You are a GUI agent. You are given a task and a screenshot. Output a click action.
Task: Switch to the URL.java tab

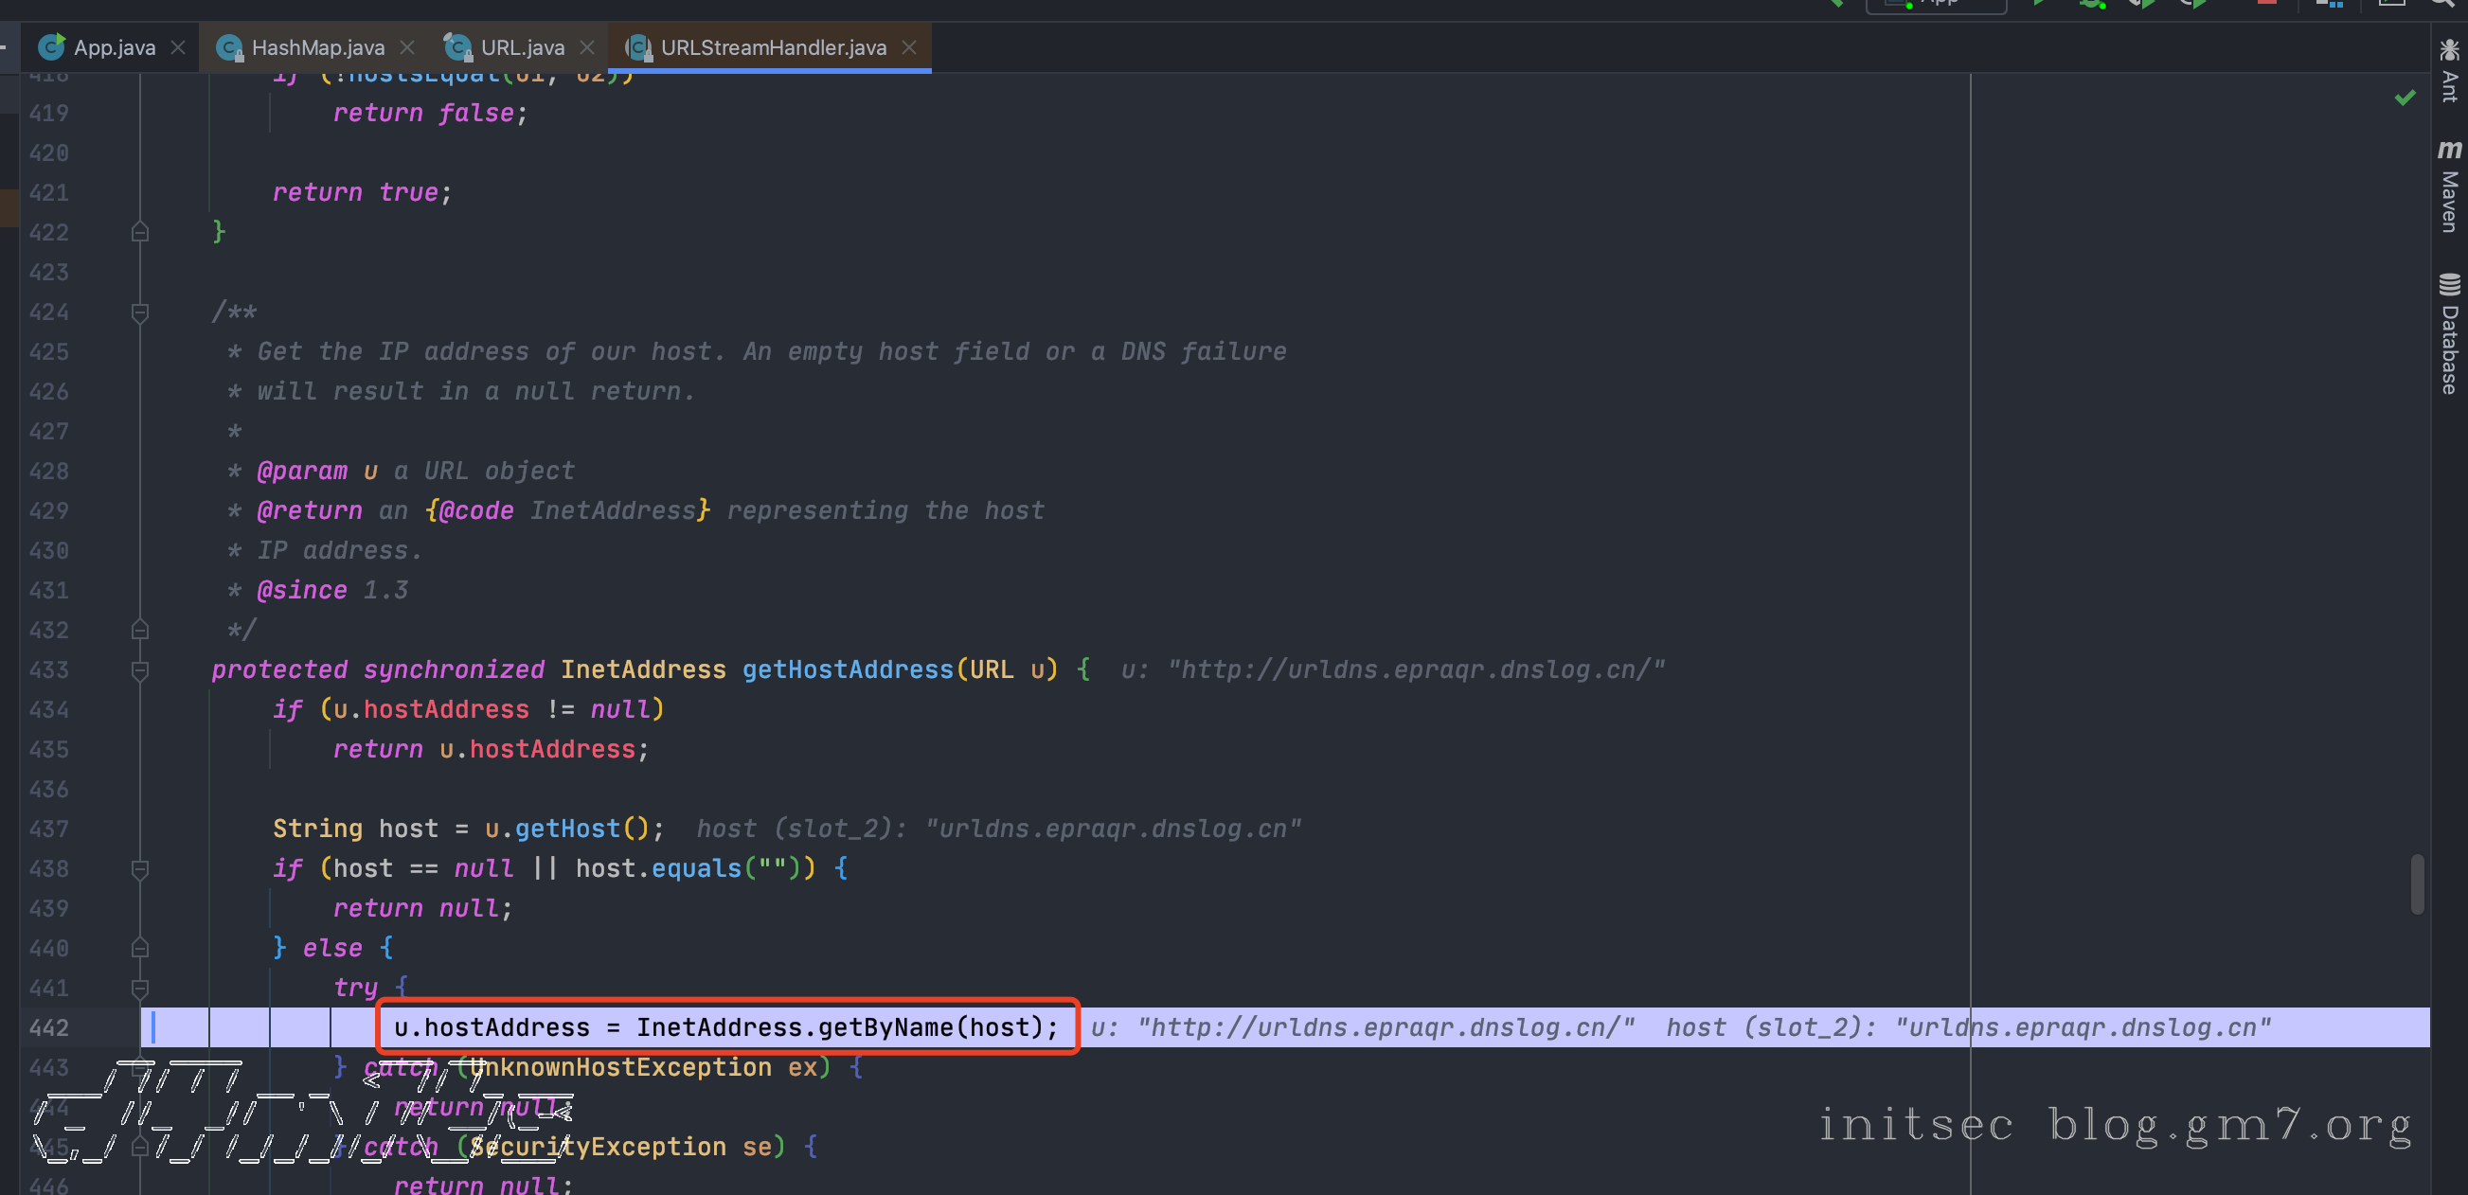tap(522, 47)
